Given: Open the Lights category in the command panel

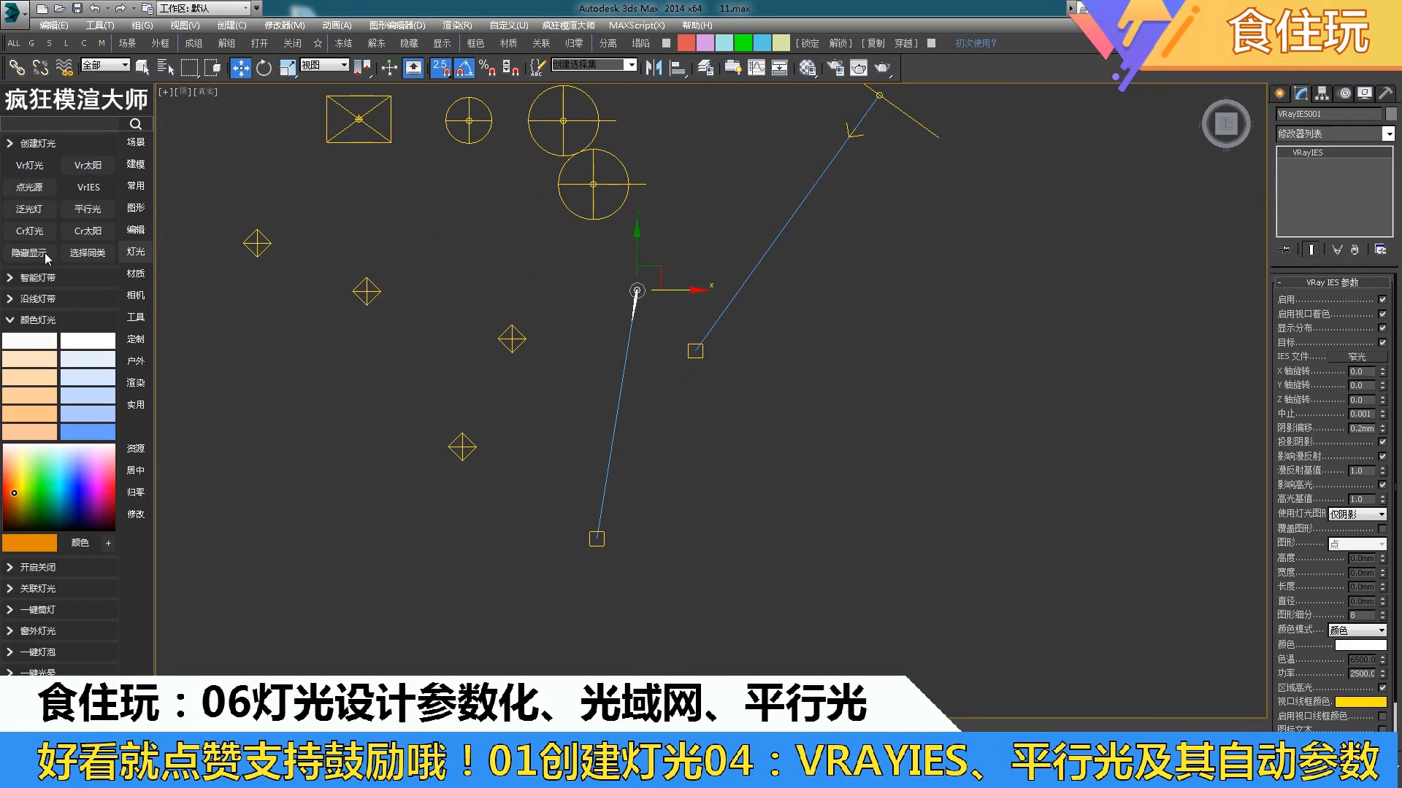Looking at the screenshot, I should click(x=136, y=252).
